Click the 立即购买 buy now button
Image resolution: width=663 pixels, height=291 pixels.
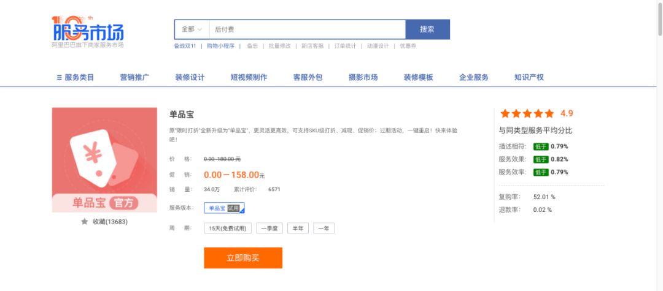click(x=243, y=258)
